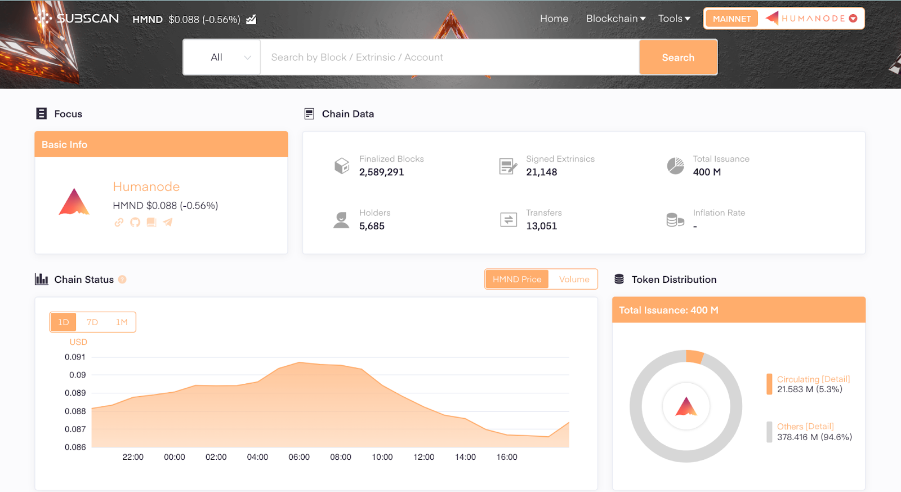Click the Total Issuance pie icon
The image size is (901, 492).
[675, 166]
